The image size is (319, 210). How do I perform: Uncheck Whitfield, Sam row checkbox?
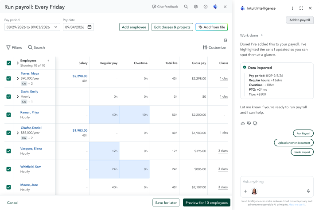[9, 169]
